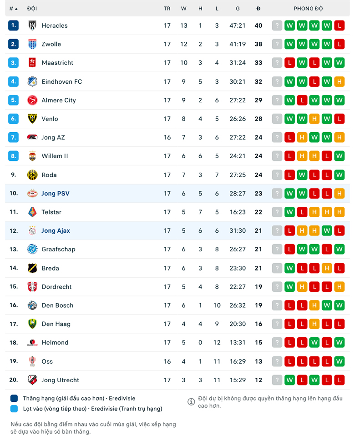Image resolution: width=355 pixels, height=440 pixels.
Task: Sort by the G goals column header
Action: 238,9
